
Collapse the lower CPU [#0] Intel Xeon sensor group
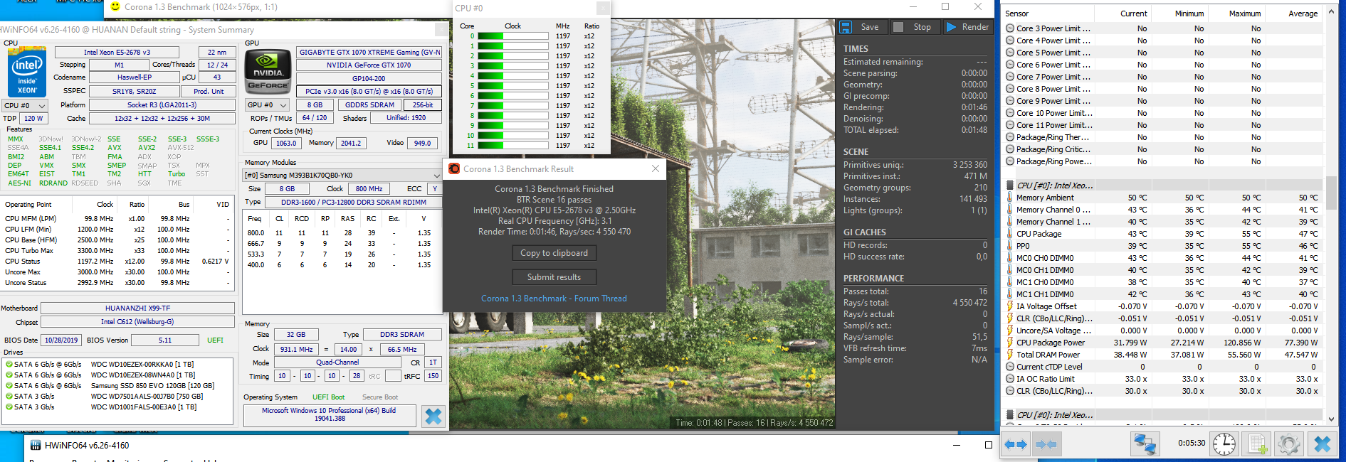tap(1010, 415)
